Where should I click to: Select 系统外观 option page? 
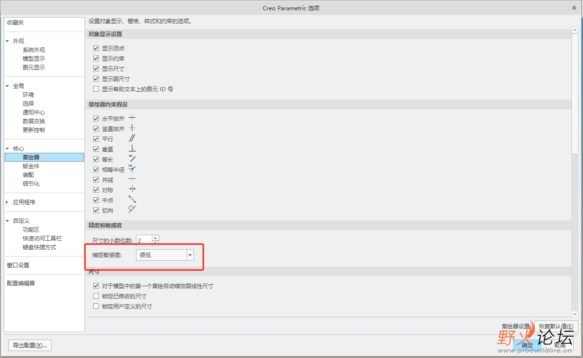tap(34, 50)
